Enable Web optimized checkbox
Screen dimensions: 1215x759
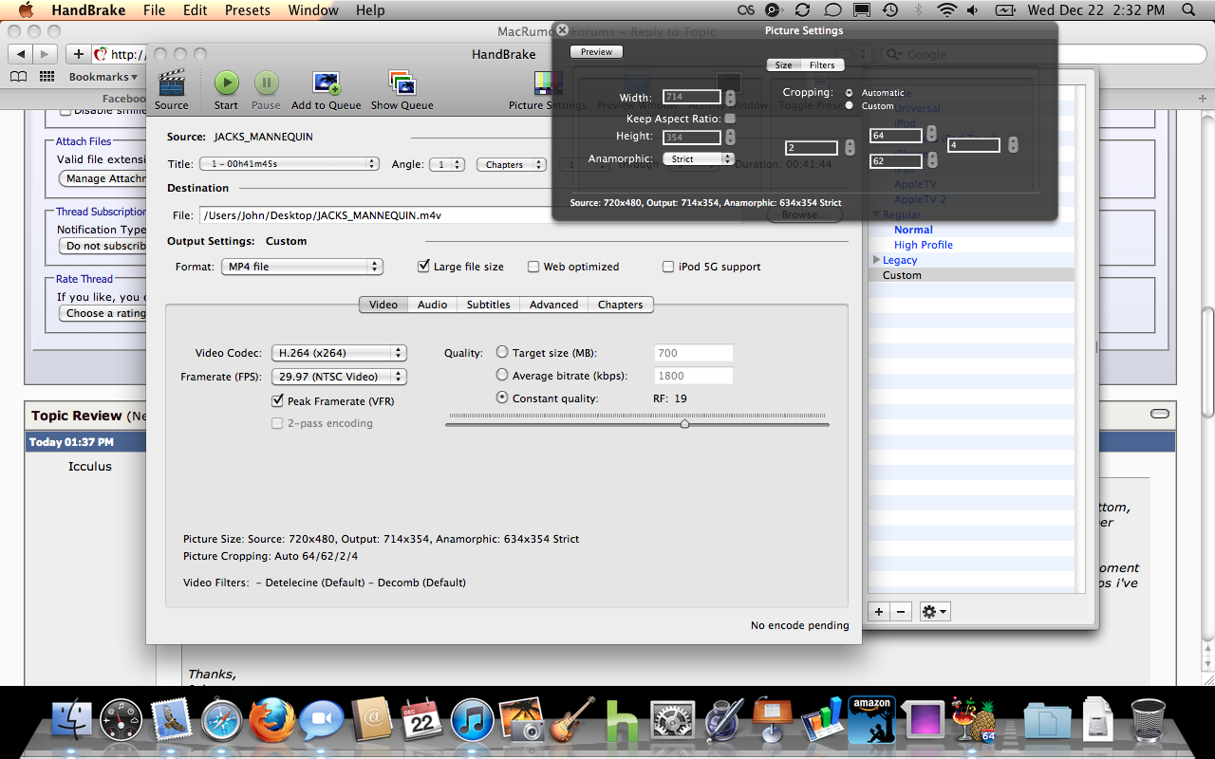point(533,267)
